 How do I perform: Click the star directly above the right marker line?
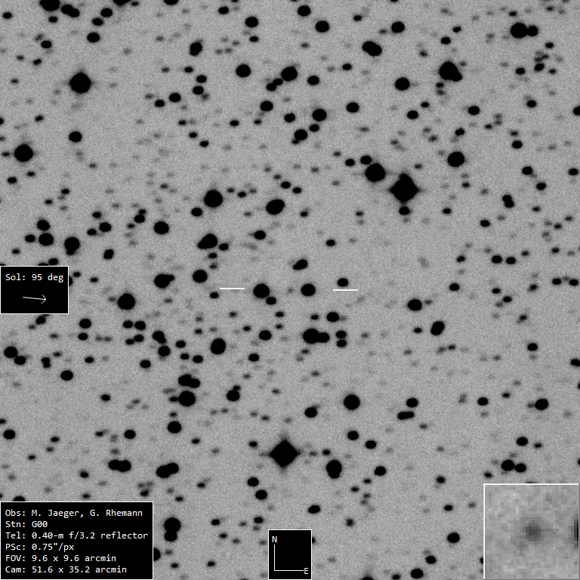(342, 282)
